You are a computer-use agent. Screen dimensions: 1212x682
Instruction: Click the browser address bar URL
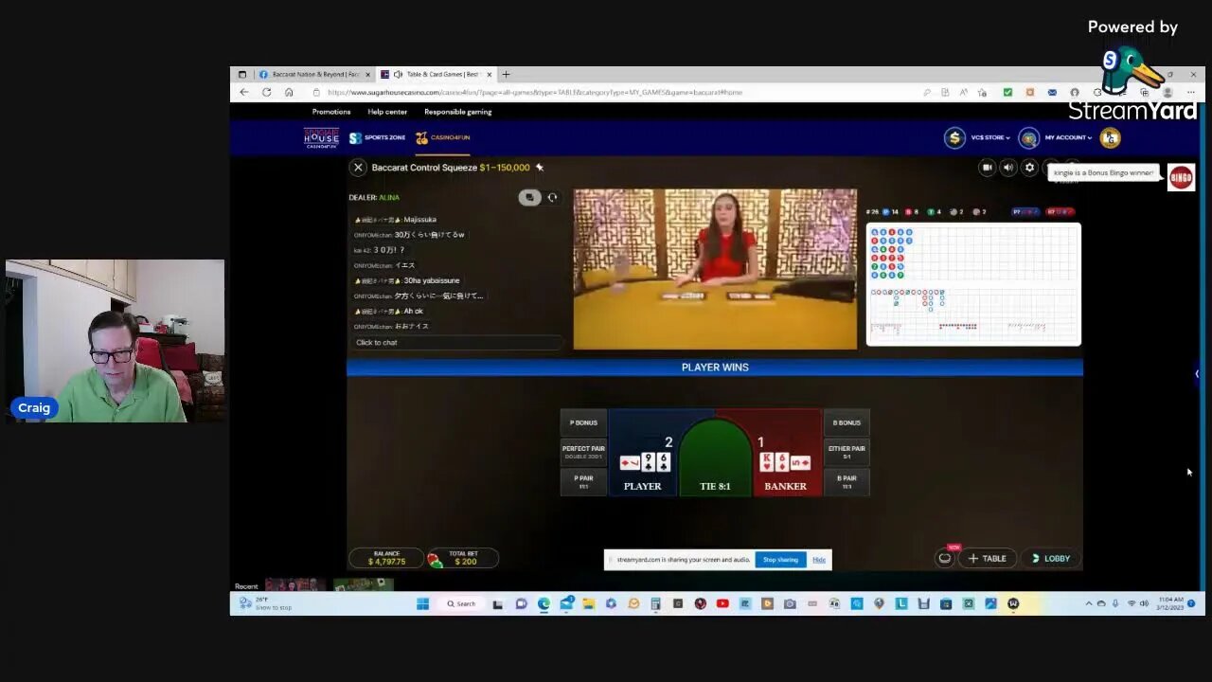coord(535,92)
